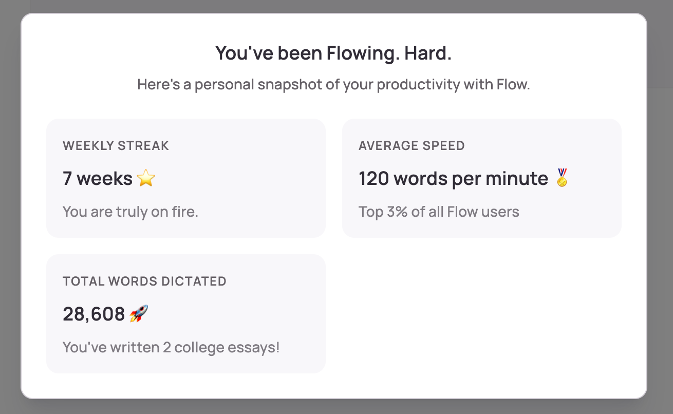
Task: Click the "7 weeks" value text
Action: [98, 178]
